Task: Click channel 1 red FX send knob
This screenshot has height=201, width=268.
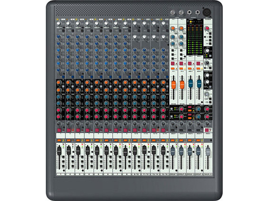Action: [59, 110]
